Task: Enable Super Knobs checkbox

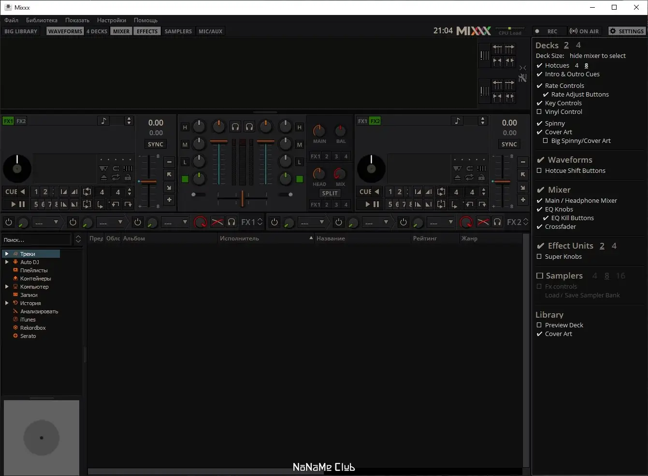Action: (539, 257)
